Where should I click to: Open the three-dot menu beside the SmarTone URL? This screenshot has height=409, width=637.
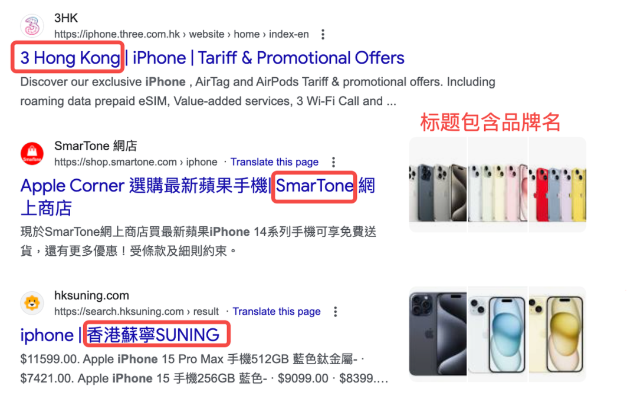click(333, 162)
